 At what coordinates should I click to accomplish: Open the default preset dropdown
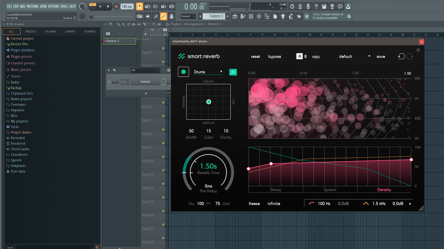tap(354, 56)
